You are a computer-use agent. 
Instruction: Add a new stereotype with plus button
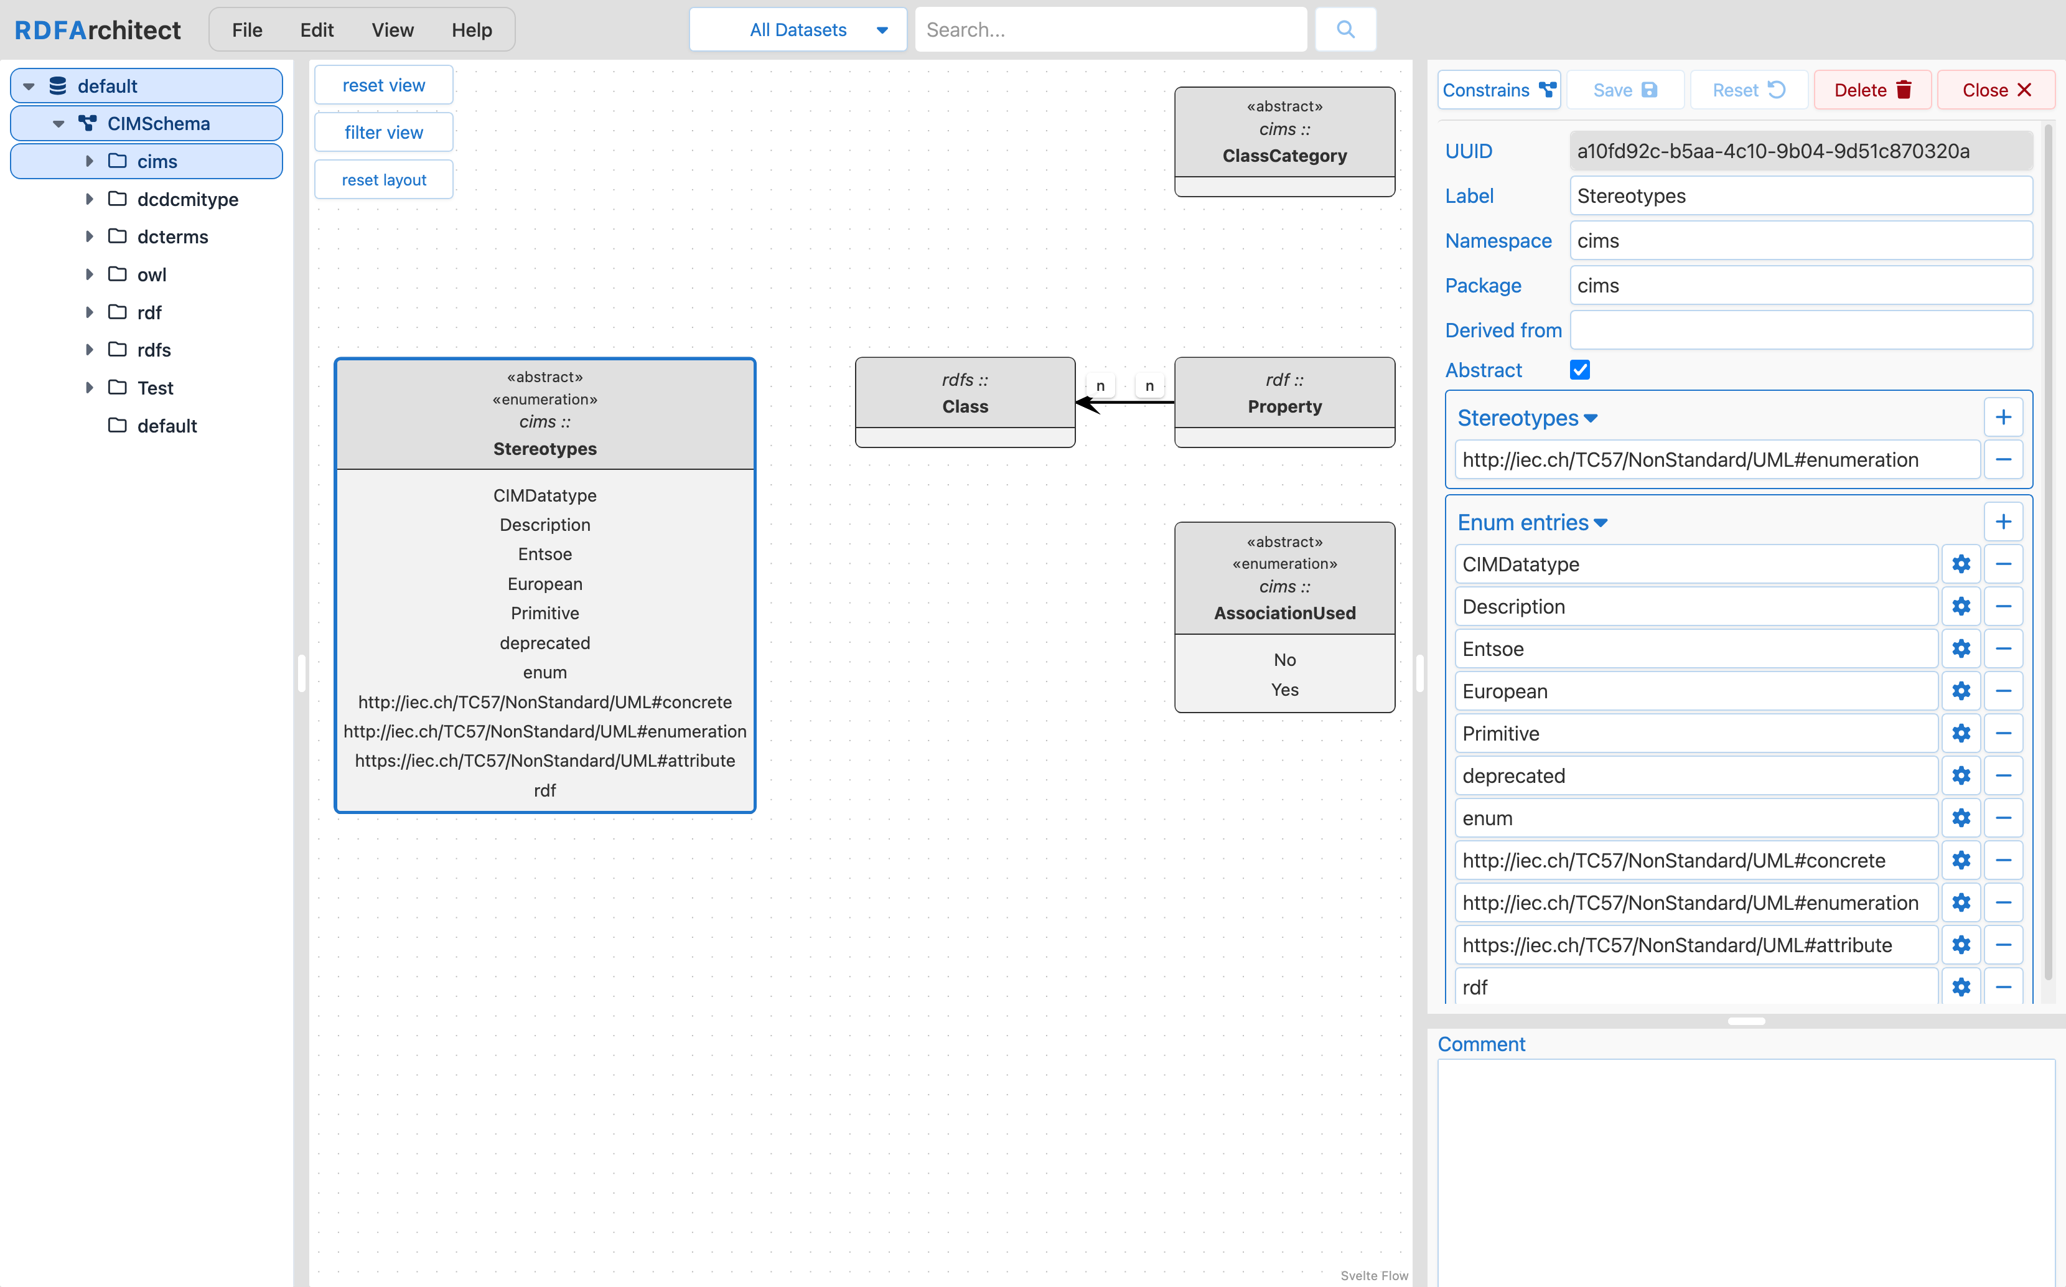2003,417
